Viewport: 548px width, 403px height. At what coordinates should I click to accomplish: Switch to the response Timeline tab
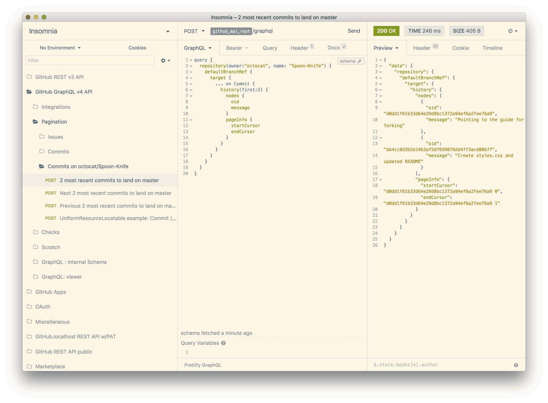coord(492,48)
